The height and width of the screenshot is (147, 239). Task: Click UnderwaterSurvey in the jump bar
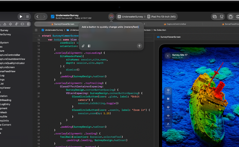pos(52,30)
